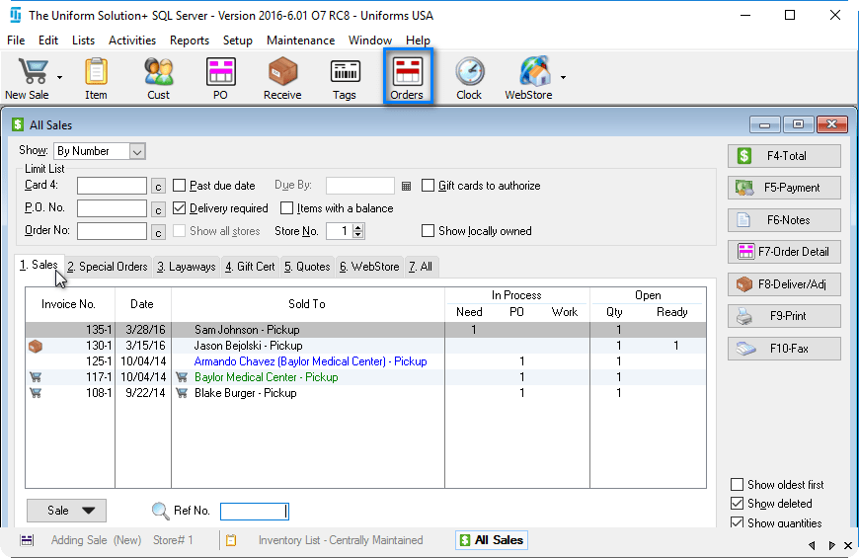
Task: Select the Sam Johnson - Pickup row
Action: coord(365,330)
